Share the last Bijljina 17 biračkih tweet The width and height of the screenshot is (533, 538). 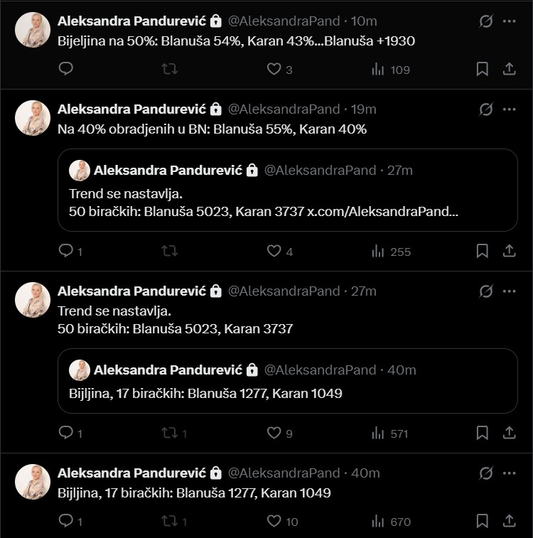click(x=509, y=521)
